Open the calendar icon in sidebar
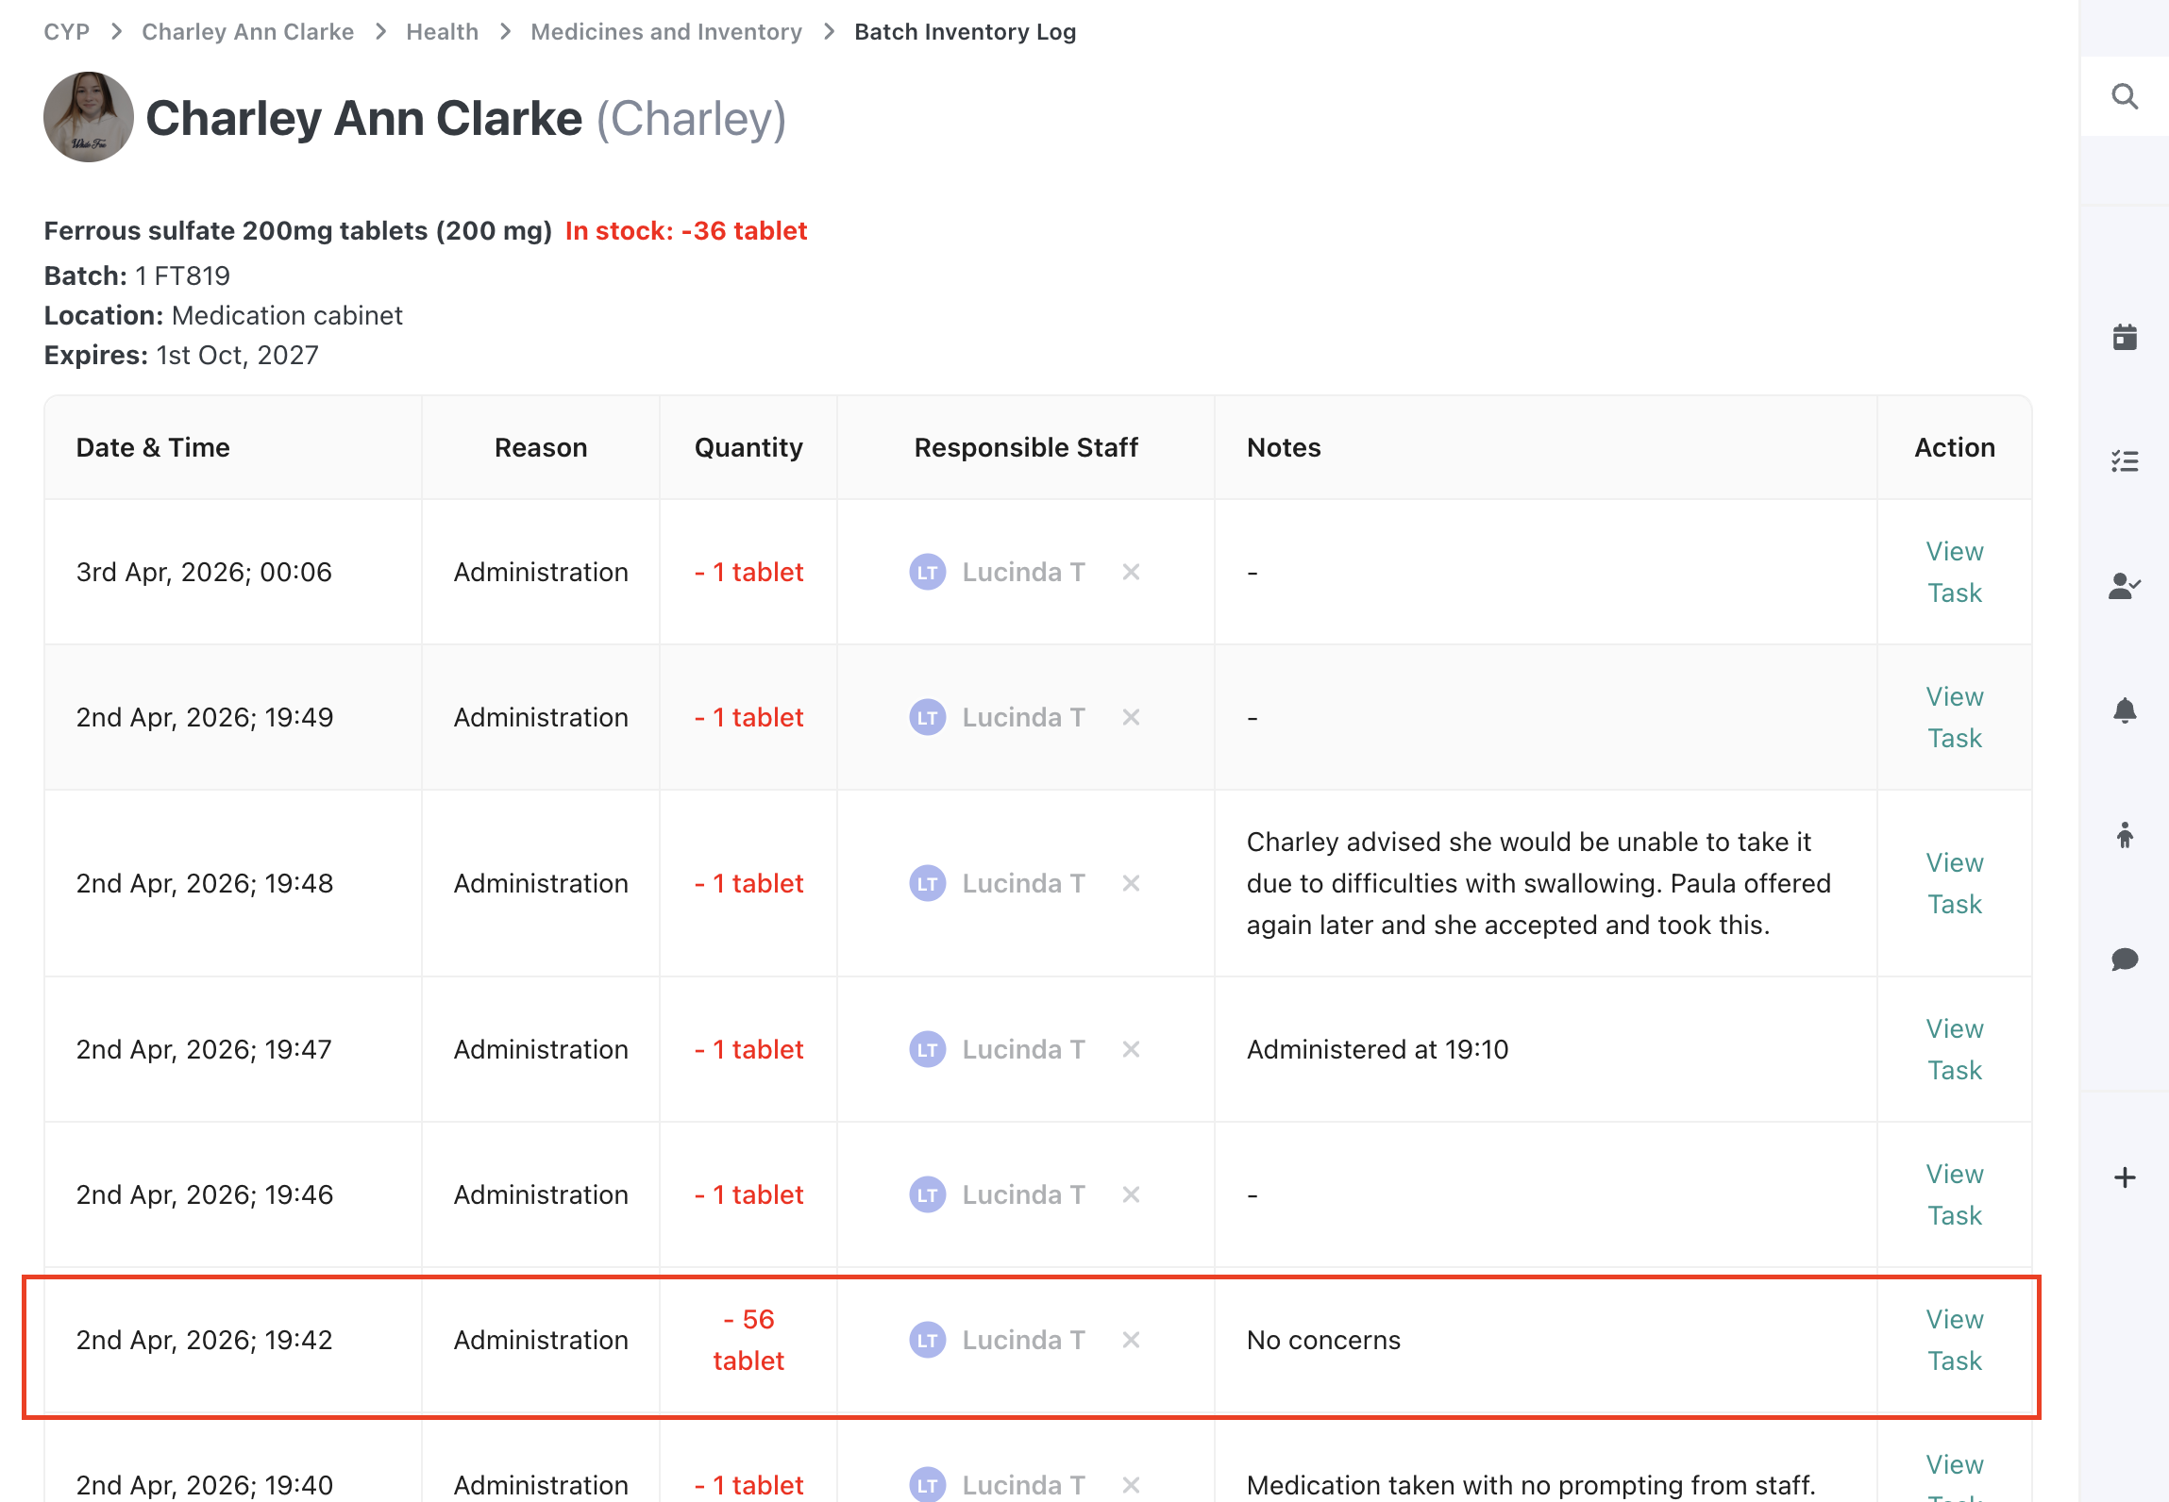 point(2124,337)
